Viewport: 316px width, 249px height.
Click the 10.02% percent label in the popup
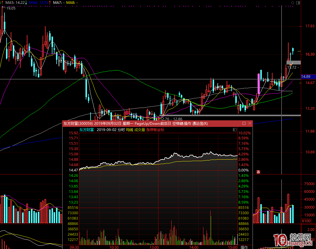(245, 133)
